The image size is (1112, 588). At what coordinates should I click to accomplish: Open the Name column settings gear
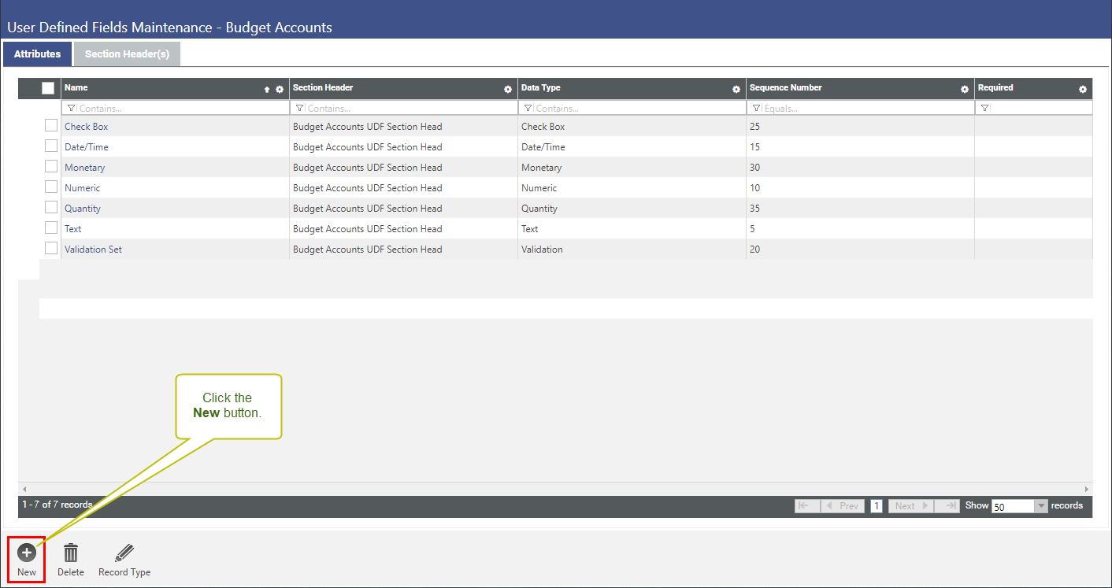coord(280,90)
